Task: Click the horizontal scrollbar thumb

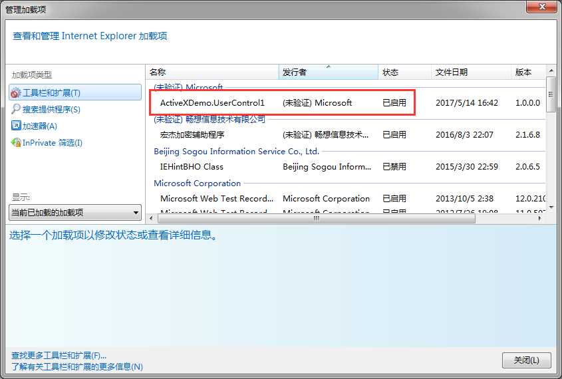Action: tap(316, 218)
